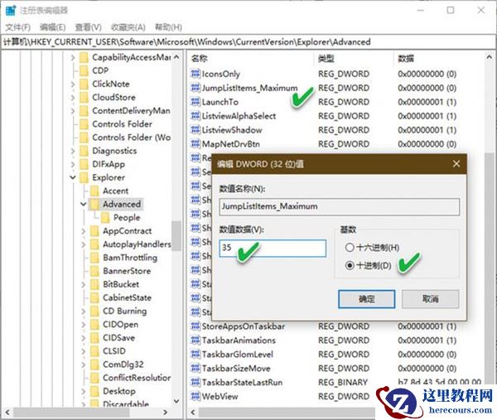Open the 编辑(E) menu
Viewport: 497px width, 420px height.
(x=53, y=27)
